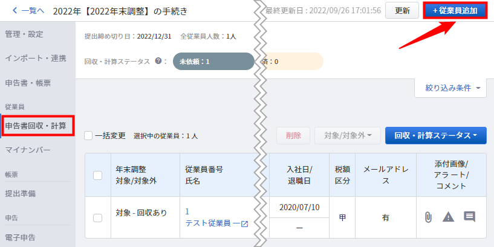494x247 pixels.
Task: Click the paperclip attachment icon
Action: point(428,217)
